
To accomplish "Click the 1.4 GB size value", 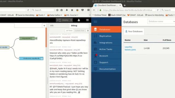I will 147,48.
